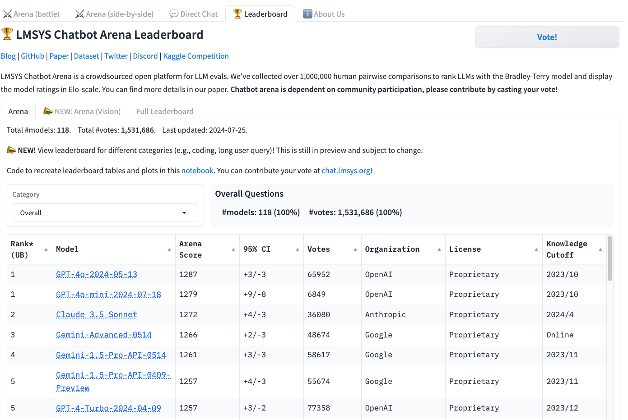Open the chat.lmsys.org link
This screenshot has width=628, height=420.
346,171
